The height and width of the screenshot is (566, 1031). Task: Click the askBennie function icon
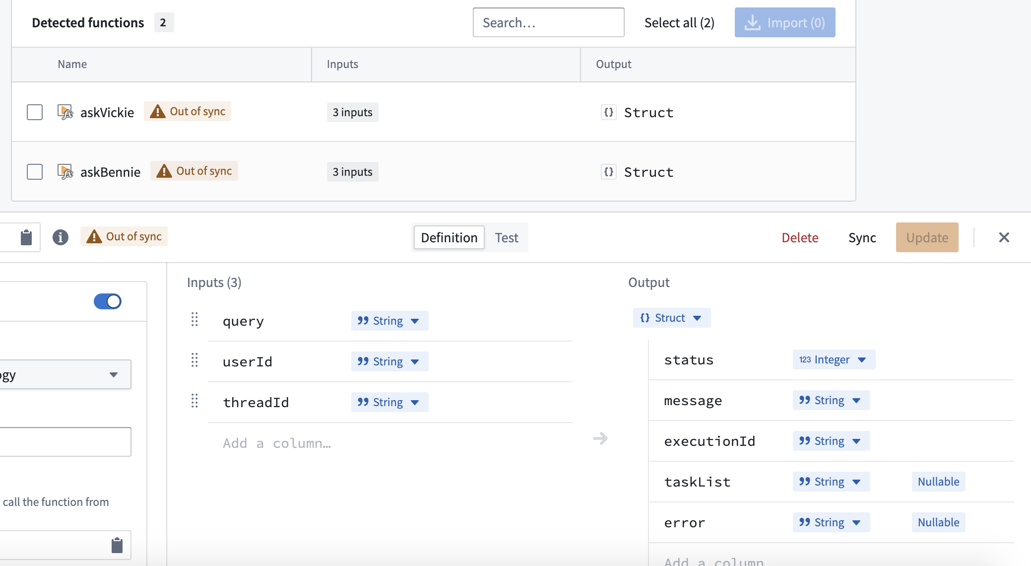point(65,172)
